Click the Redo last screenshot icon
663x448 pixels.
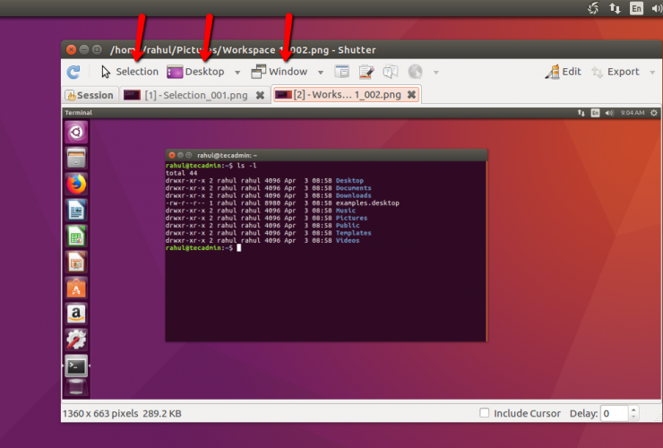pos(74,72)
